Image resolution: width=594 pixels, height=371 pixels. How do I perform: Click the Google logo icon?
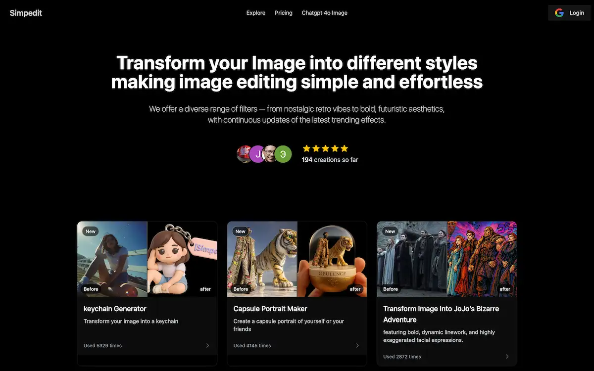pyautogui.click(x=559, y=13)
